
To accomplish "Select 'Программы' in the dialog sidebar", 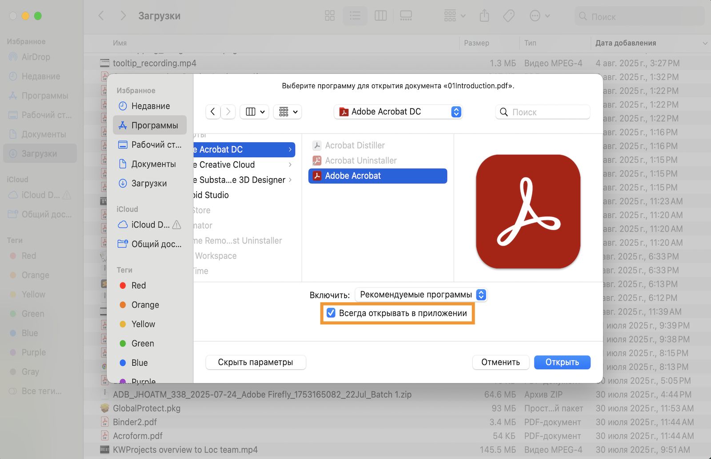I will pos(150,125).
